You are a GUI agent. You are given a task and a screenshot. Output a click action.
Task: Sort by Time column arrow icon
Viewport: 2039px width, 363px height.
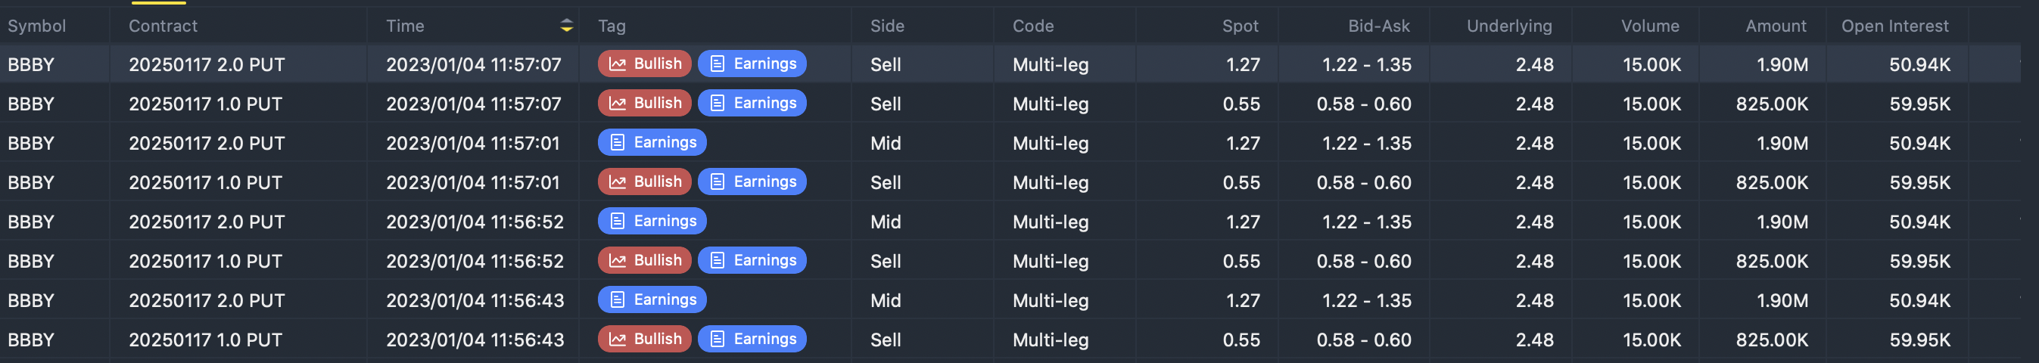pos(566,25)
